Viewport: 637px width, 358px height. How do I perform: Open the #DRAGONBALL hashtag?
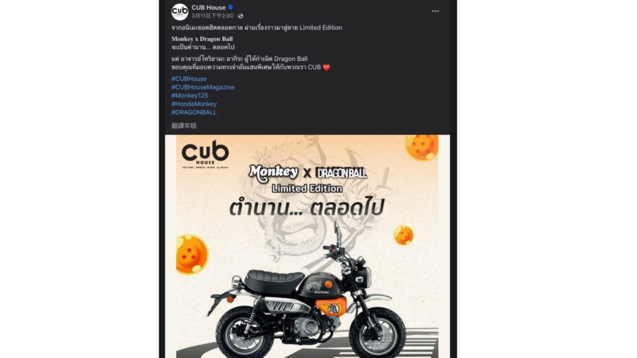pyautogui.click(x=194, y=112)
